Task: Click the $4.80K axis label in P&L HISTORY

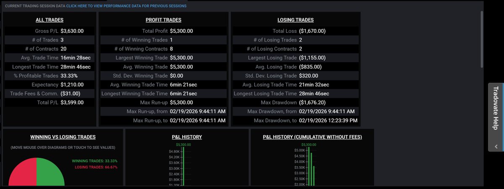Action: click(174, 151)
